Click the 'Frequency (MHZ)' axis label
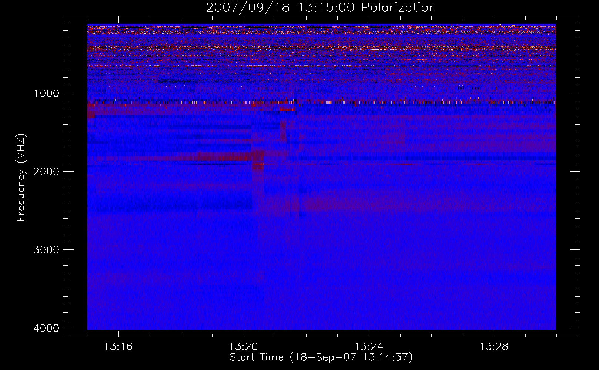 (21, 178)
